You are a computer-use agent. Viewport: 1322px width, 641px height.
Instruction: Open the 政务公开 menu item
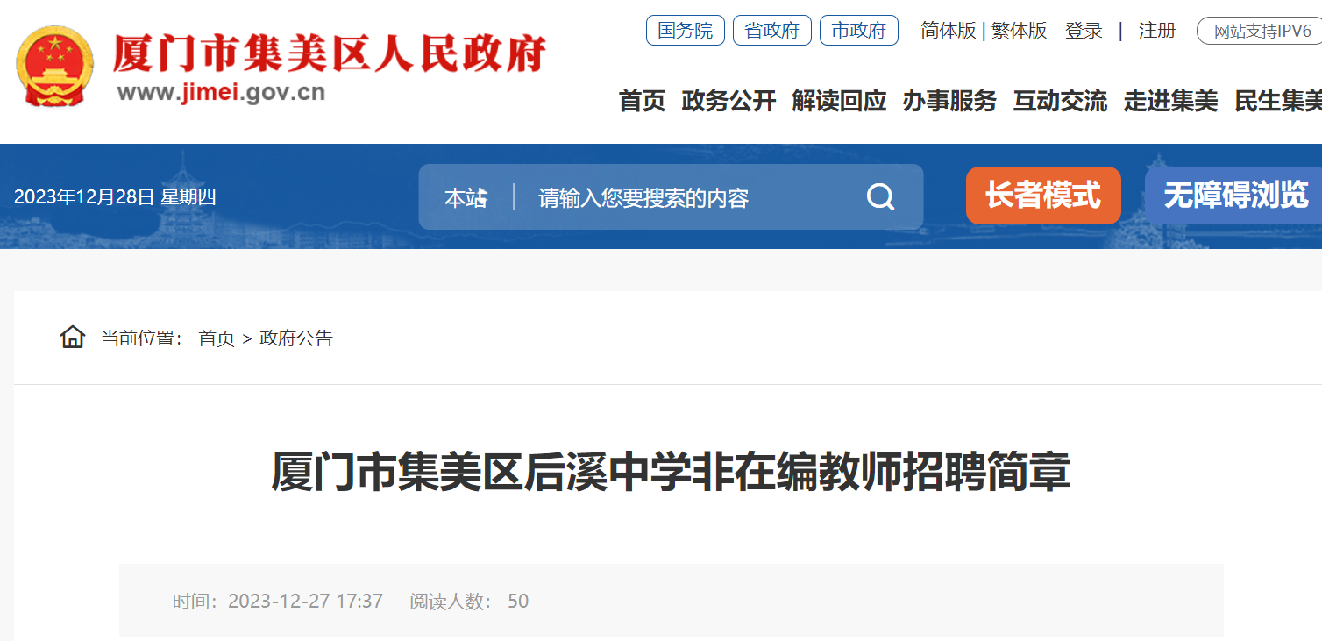click(729, 101)
